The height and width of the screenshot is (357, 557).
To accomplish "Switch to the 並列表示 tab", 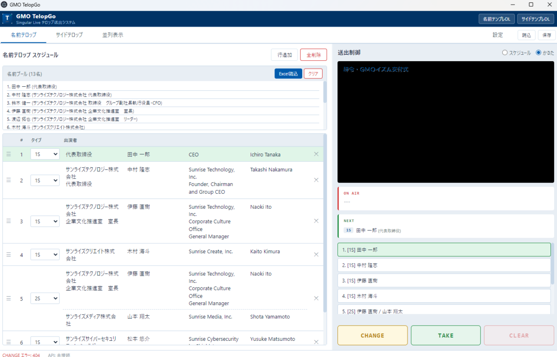I will [x=112, y=34].
